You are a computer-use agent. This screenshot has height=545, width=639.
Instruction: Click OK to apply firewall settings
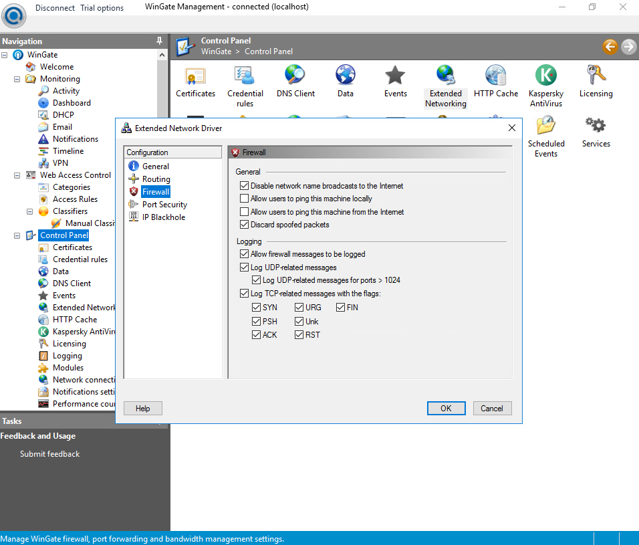point(446,409)
